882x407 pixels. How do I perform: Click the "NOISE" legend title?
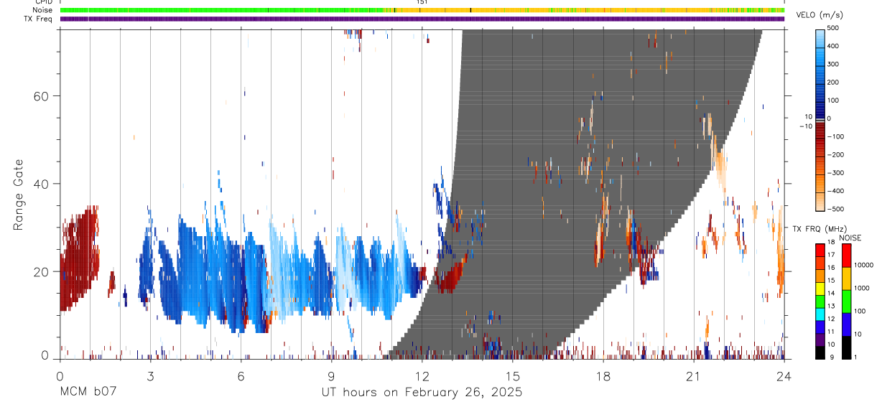pyautogui.click(x=850, y=238)
